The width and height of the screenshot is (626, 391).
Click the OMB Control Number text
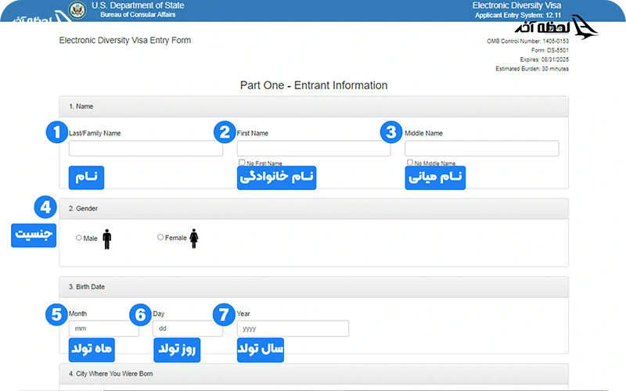(527, 41)
